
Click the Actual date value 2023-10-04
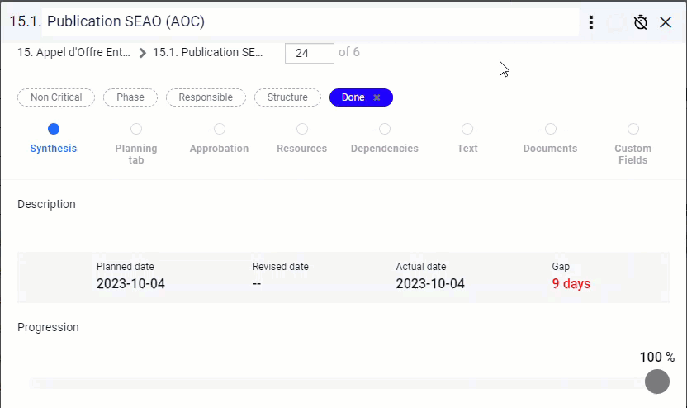[x=430, y=283]
